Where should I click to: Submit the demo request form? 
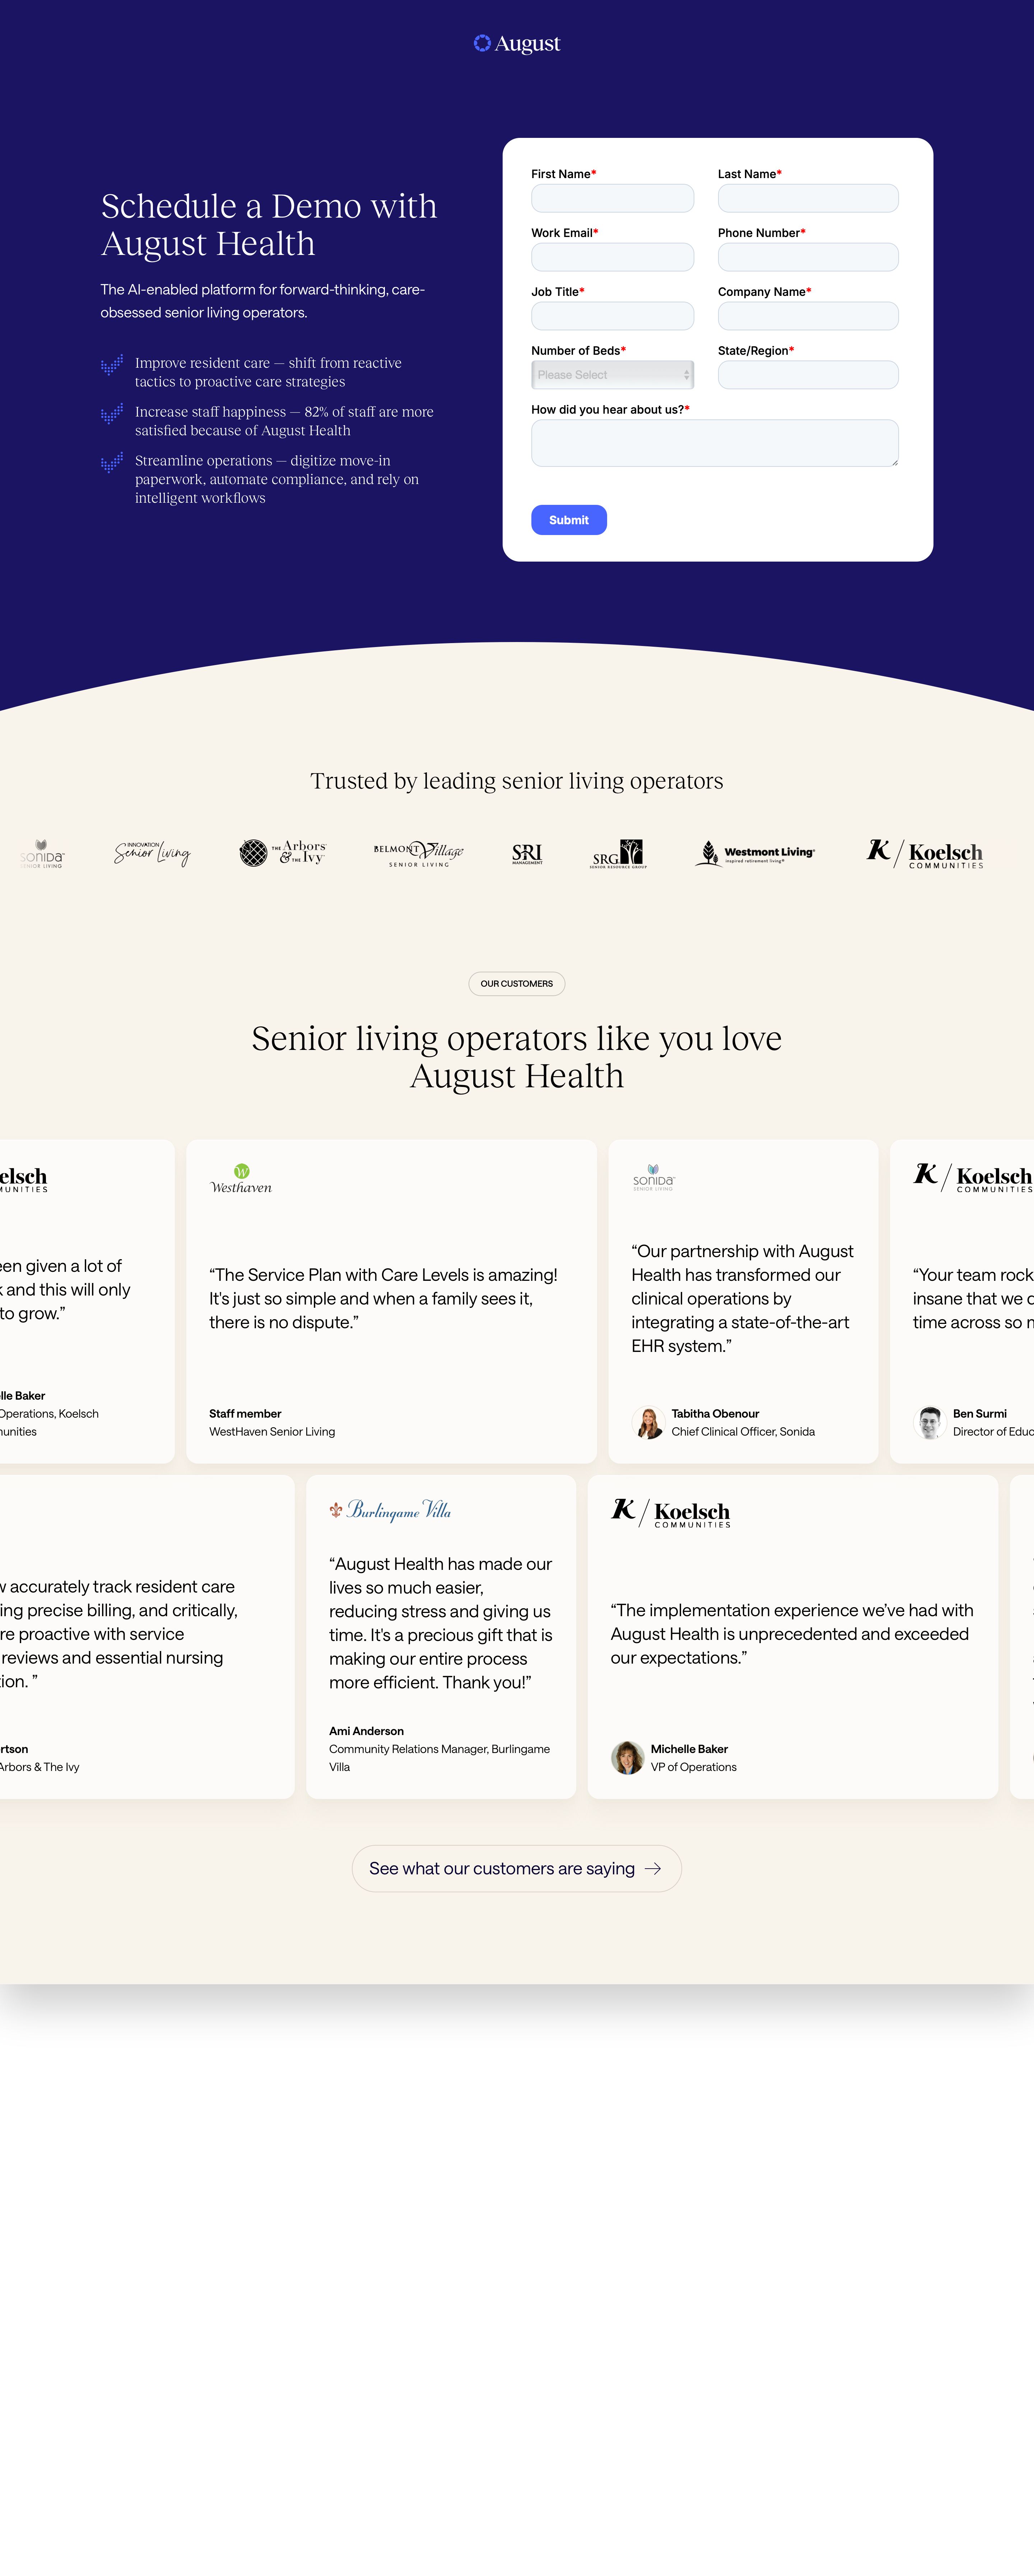pyautogui.click(x=569, y=520)
